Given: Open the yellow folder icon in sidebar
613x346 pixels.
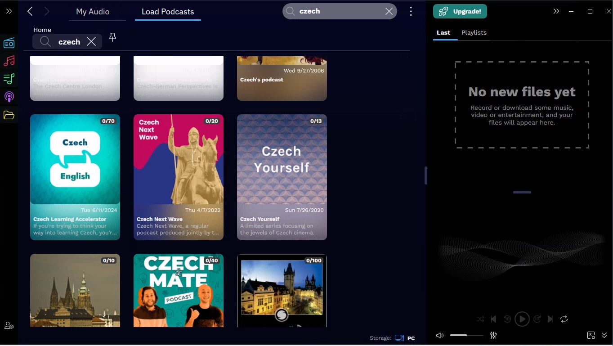Looking at the screenshot, I should (9, 115).
